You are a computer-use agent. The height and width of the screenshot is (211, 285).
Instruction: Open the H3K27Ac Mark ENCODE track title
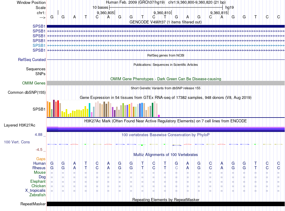pos(166,121)
